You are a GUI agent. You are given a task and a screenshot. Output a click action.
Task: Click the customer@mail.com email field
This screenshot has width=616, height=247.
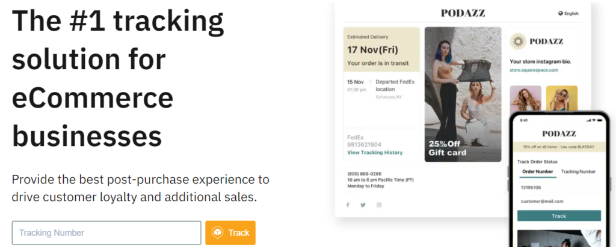pos(559,201)
